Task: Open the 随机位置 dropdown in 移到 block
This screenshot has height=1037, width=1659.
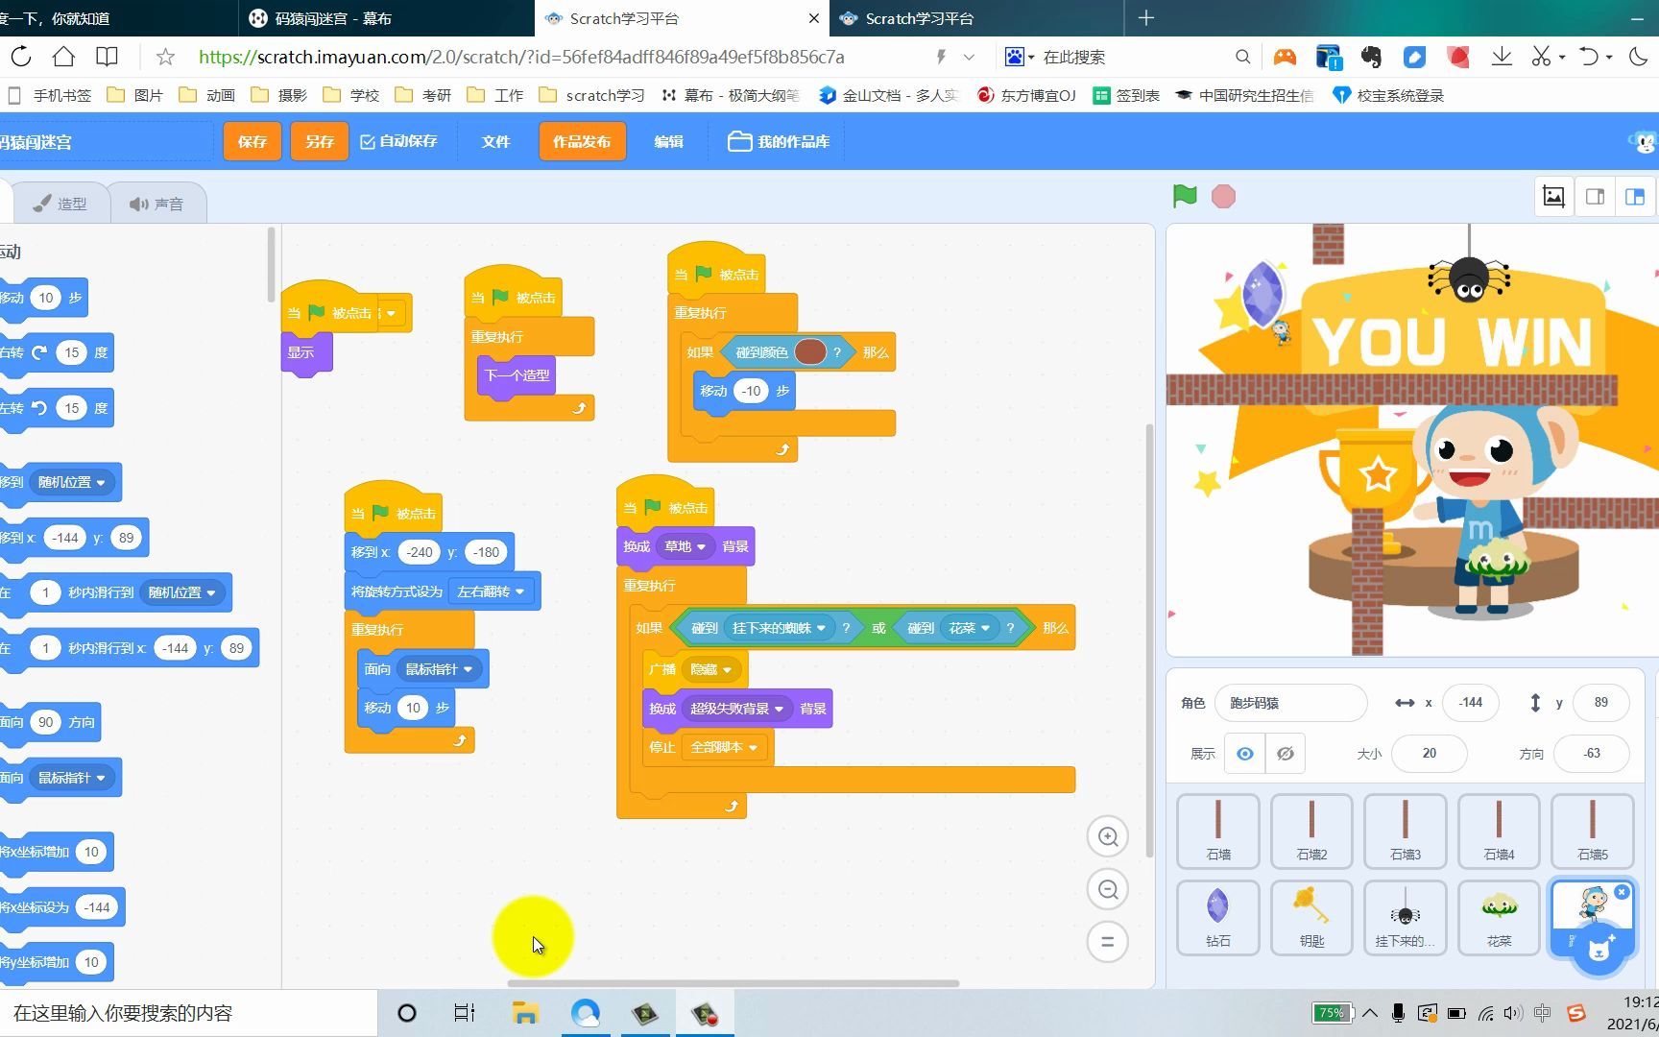Action: [x=73, y=482]
